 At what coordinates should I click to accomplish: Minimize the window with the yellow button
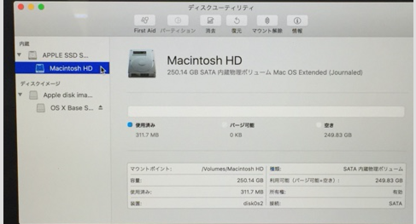click(x=31, y=7)
